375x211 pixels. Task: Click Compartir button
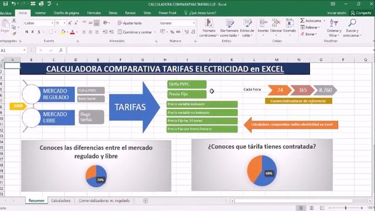click(361, 13)
